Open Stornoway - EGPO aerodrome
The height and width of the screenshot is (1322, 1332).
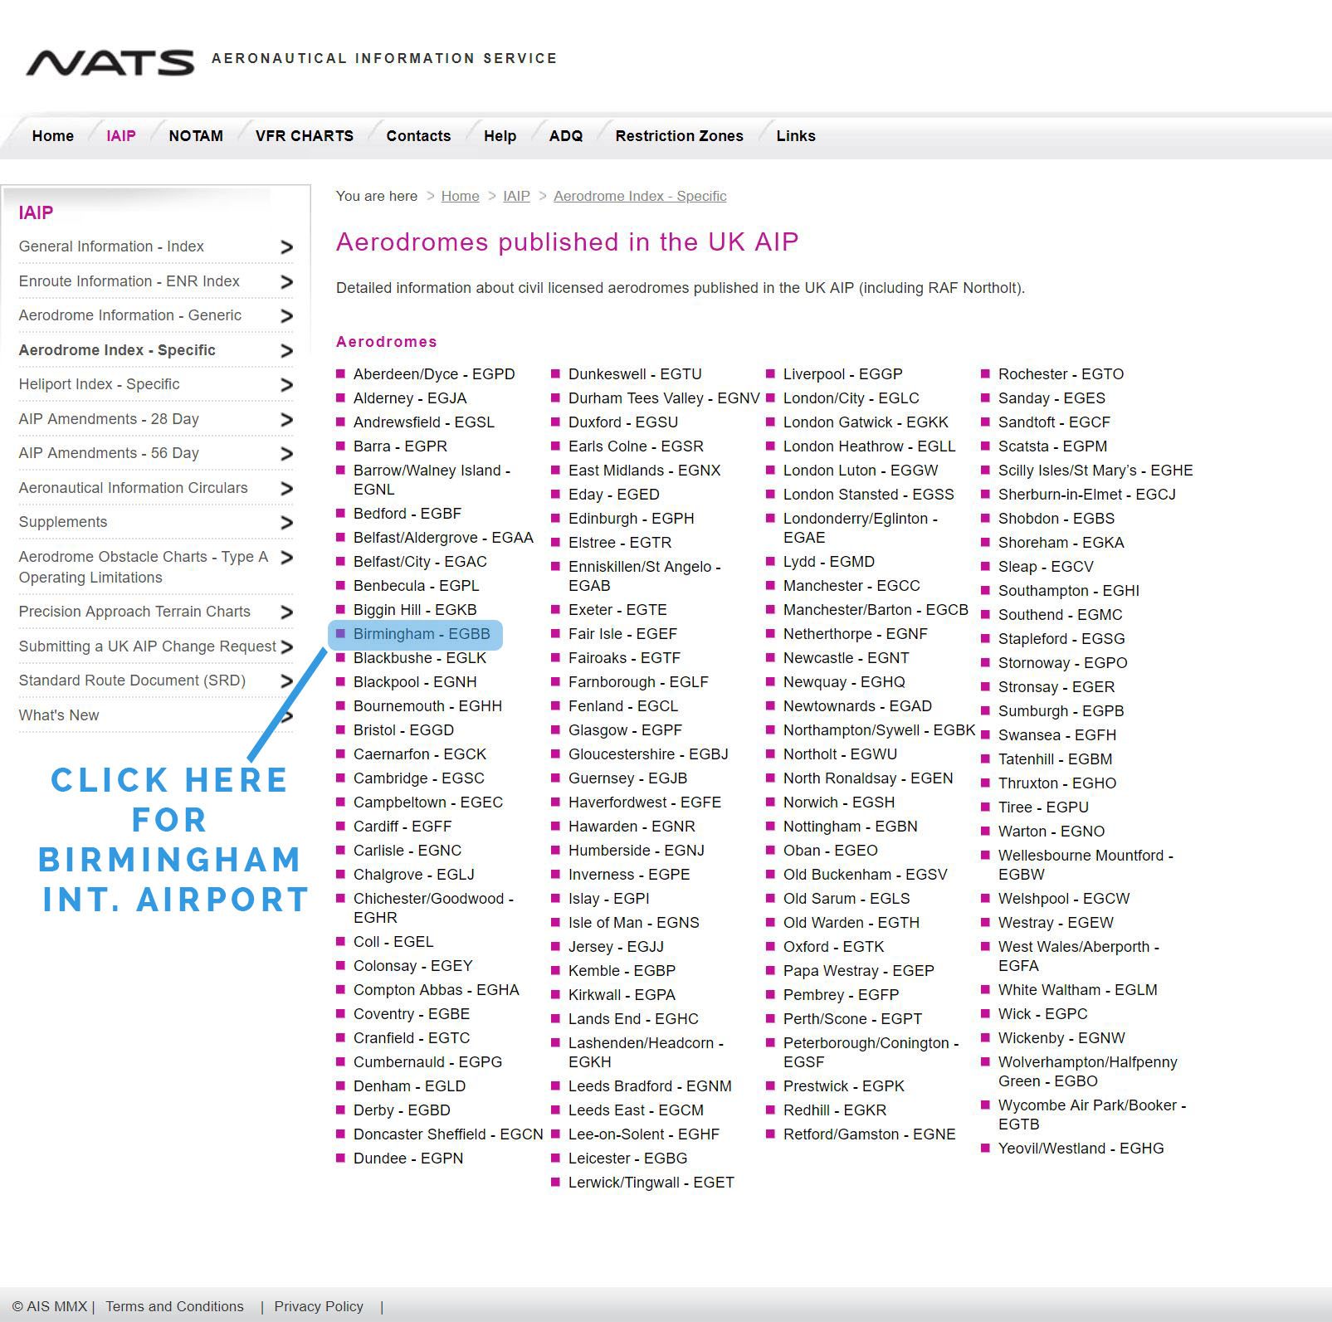coord(1063,663)
